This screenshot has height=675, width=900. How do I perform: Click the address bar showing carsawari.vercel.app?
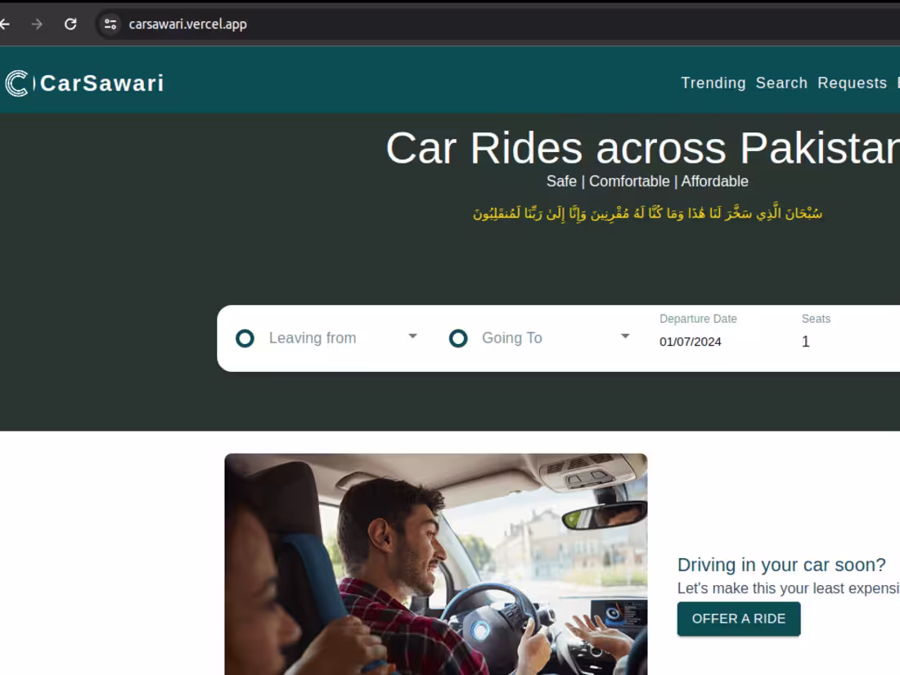(188, 24)
